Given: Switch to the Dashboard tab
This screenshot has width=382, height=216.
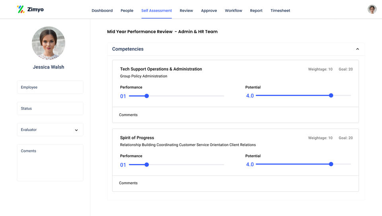Looking at the screenshot, I should 102,11.
